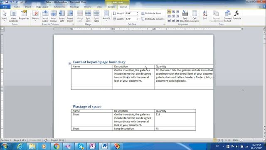The width and height of the screenshot is (266, 150).
Task: Open Internet Explorer from taskbar
Action: 20,146
